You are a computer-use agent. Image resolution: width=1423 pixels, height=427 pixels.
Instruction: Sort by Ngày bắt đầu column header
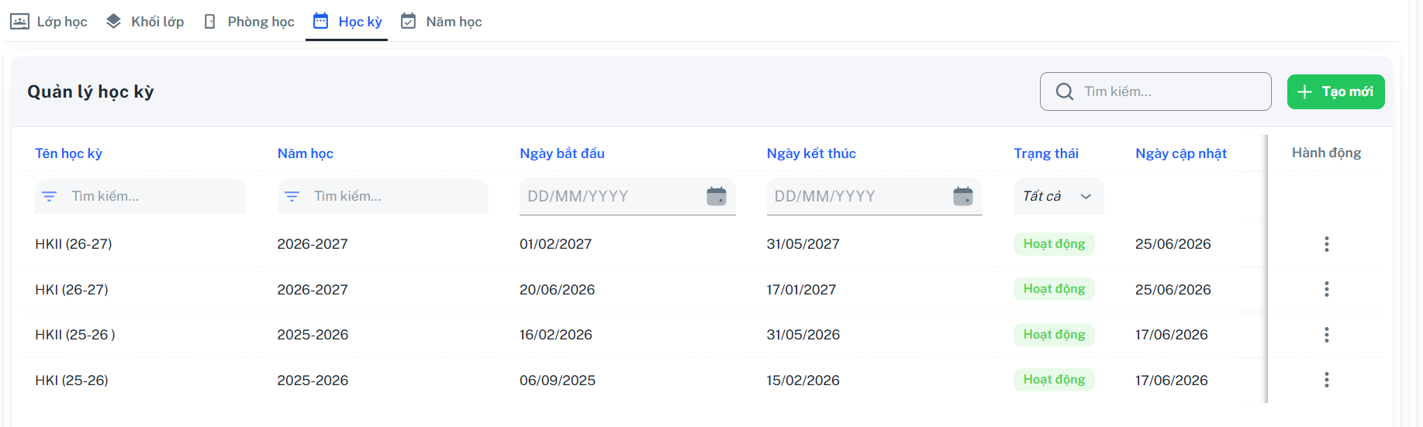[x=562, y=153]
